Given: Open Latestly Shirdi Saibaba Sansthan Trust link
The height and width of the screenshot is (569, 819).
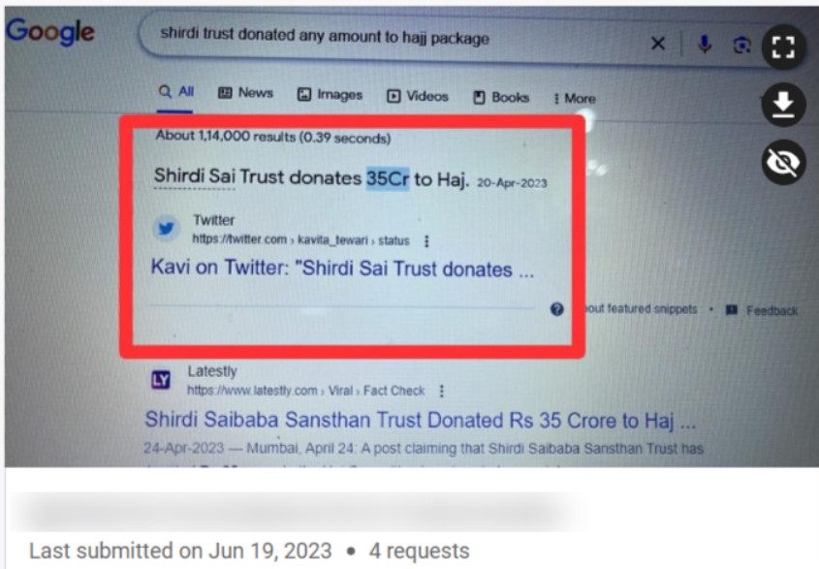Looking at the screenshot, I should (x=420, y=420).
